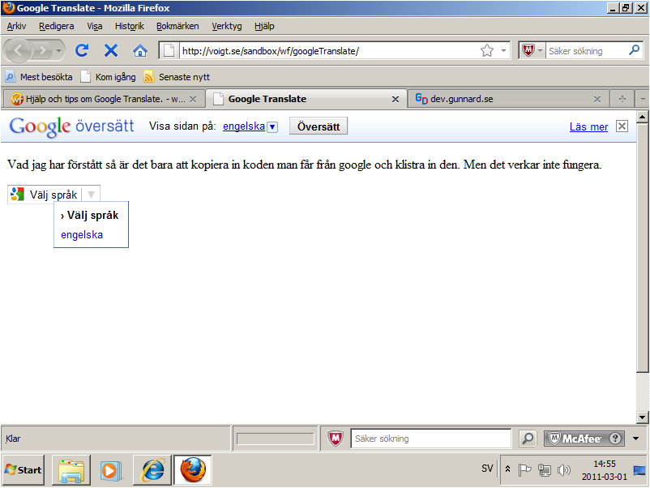
Task: Open the network tray icon
Action: (x=545, y=469)
